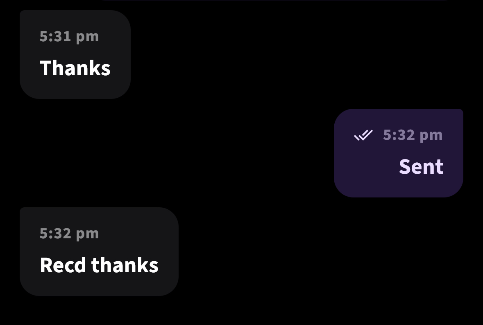Select the "Recd thanks" message text
This screenshot has width=483, height=325.
tap(99, 265)
